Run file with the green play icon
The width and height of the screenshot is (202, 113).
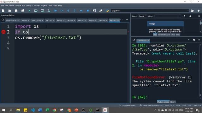click(x=29, y=11)
